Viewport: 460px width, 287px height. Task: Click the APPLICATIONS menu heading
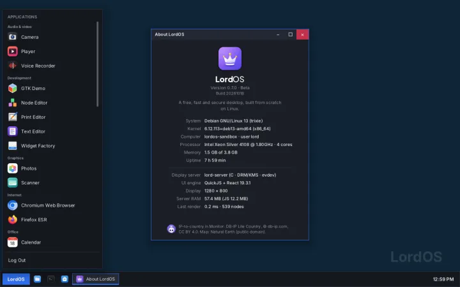(x=22, y=17)
